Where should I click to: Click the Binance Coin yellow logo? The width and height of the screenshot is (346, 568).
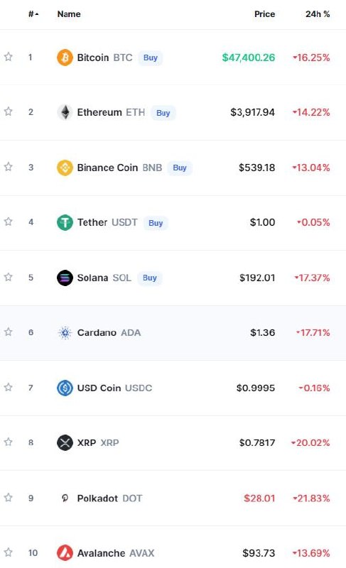[65, 168]
